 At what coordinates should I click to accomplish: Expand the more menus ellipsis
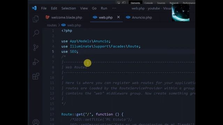click(x=114, y=8)
